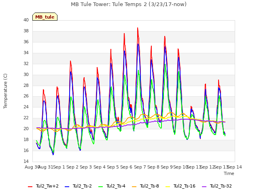Click the 20 y-axis tick label
The image size is (259, 194).
(26, 129)
